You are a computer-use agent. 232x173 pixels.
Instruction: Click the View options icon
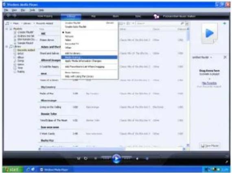pyautogui.click(x=121, y=23)
